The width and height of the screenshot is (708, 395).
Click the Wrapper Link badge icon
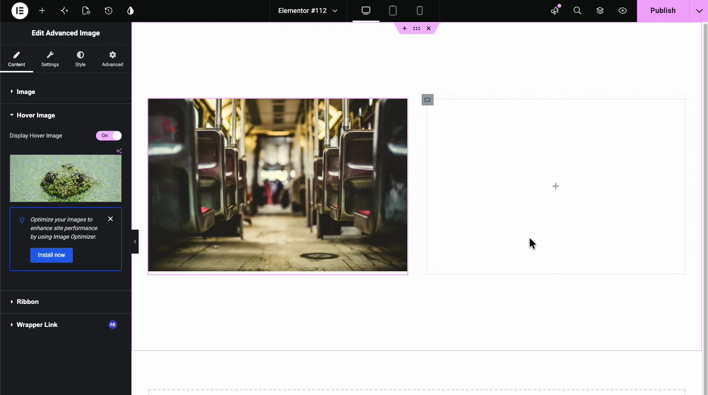113,325
